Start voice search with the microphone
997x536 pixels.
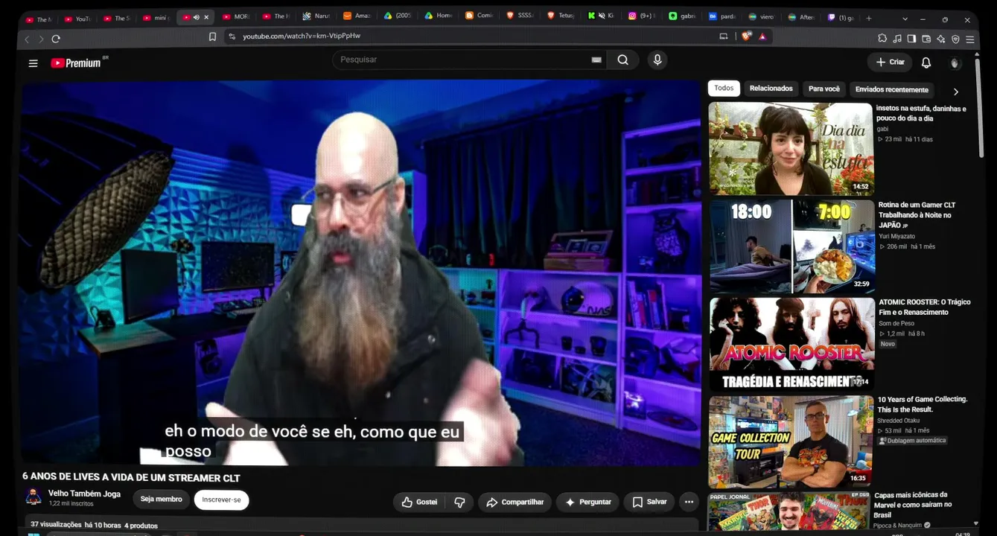(x=657, y=60)
